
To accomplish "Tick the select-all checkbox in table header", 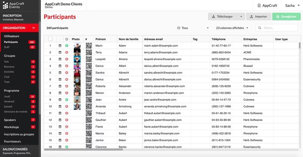I will pos(50,39).
